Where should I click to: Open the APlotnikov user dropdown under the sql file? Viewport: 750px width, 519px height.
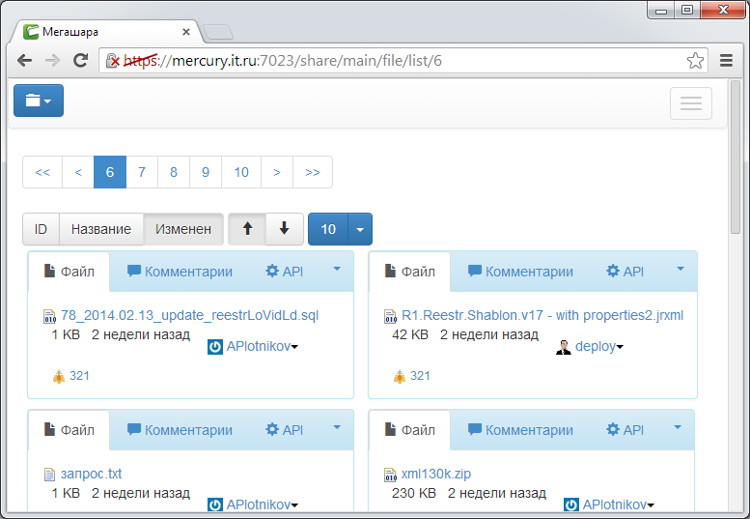253,346
